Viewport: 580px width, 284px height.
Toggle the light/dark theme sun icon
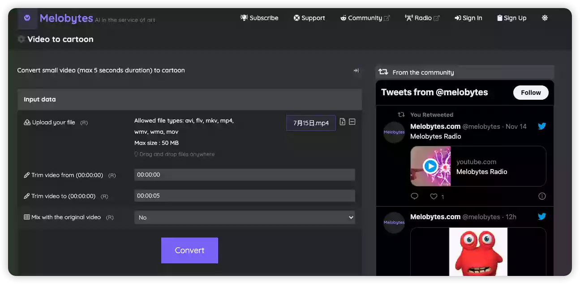pos(545,18)
